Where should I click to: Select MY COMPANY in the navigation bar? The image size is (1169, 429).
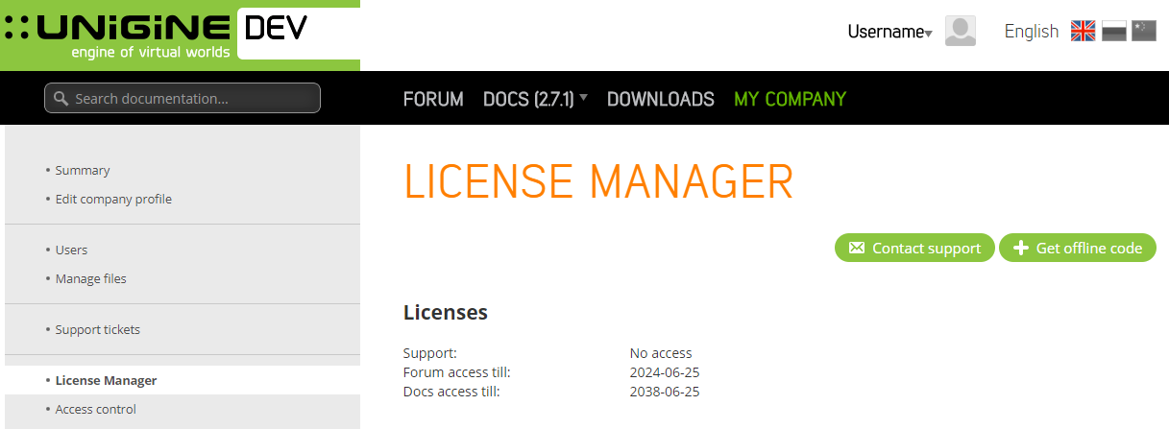pos(790,99)
